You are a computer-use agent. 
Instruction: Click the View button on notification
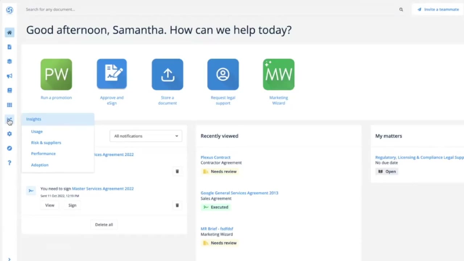[50, 205]
